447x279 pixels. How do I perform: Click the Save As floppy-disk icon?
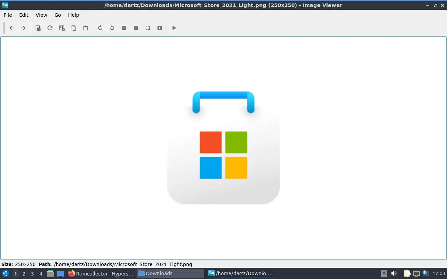pos(62,28)
